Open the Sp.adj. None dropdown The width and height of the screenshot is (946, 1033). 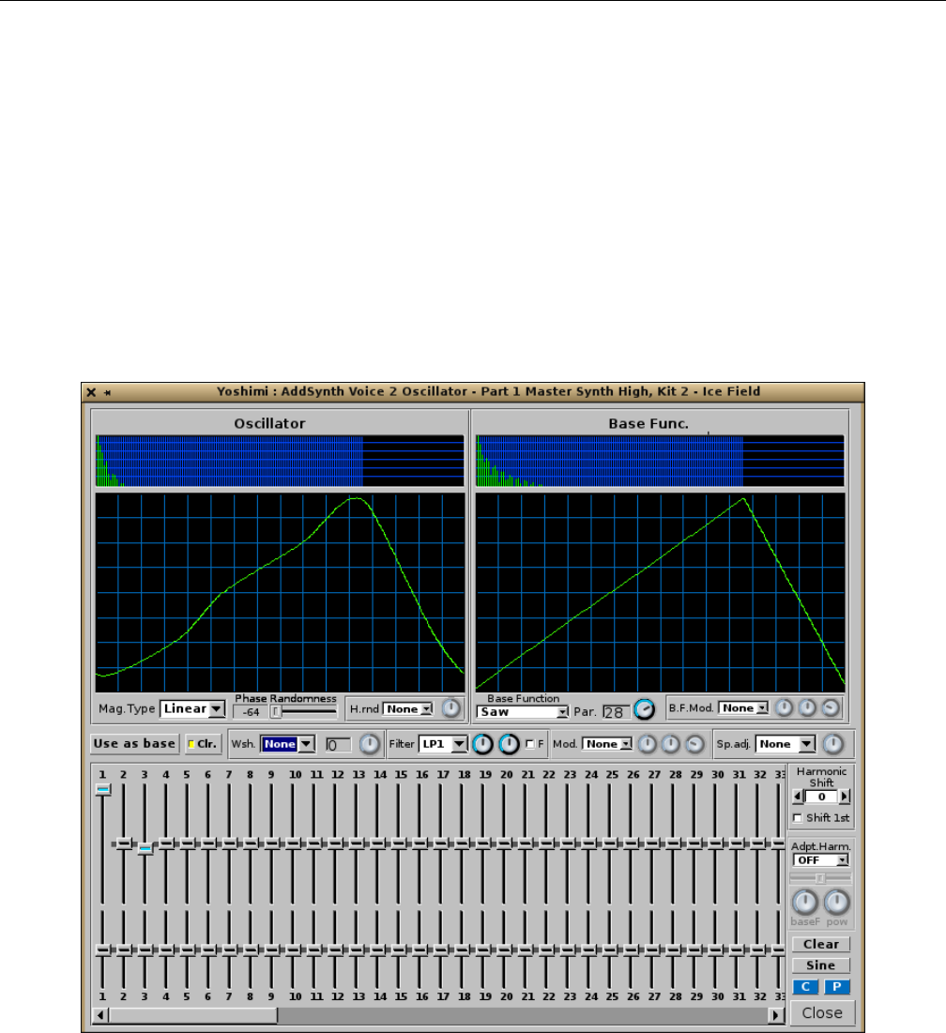pos(786,744)
